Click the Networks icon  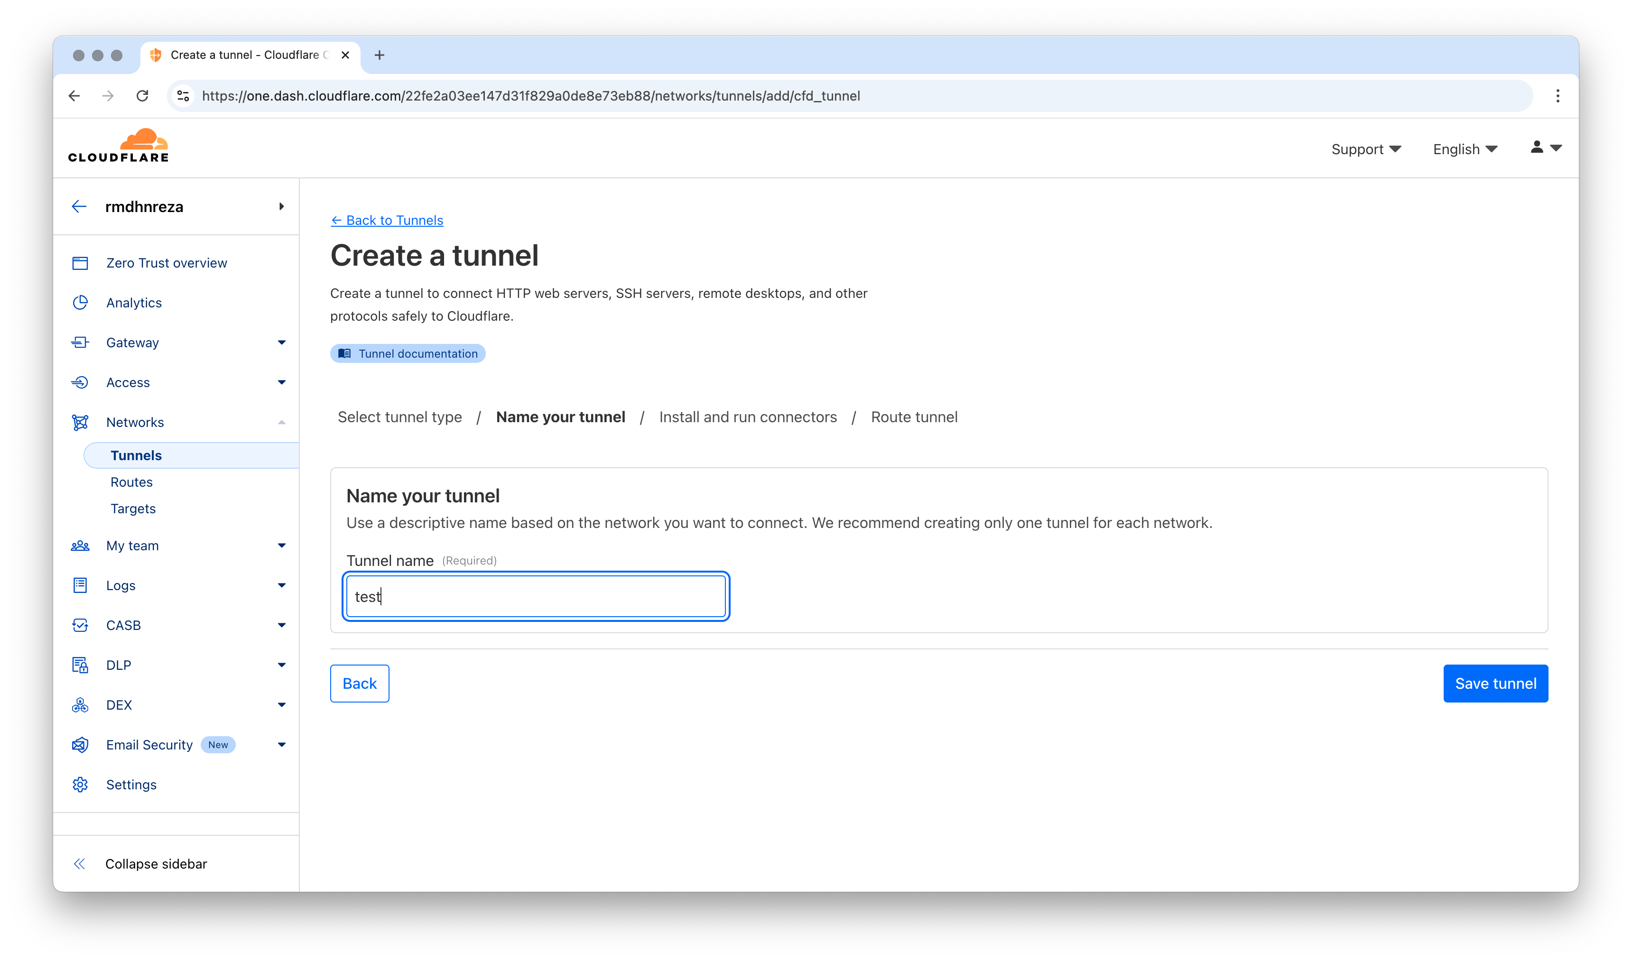click(80, 422)
